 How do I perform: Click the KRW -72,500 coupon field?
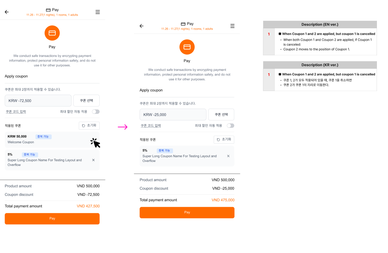coord(38,100)
